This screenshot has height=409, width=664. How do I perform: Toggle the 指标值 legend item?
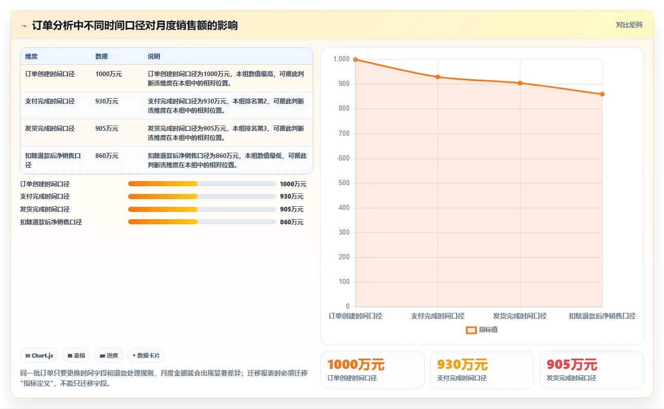coord(482,330)
